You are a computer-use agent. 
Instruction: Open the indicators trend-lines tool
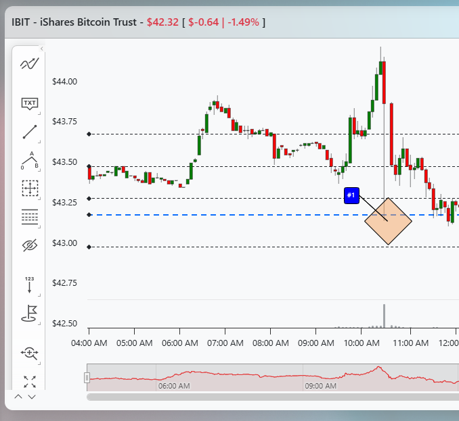(29, 64)
